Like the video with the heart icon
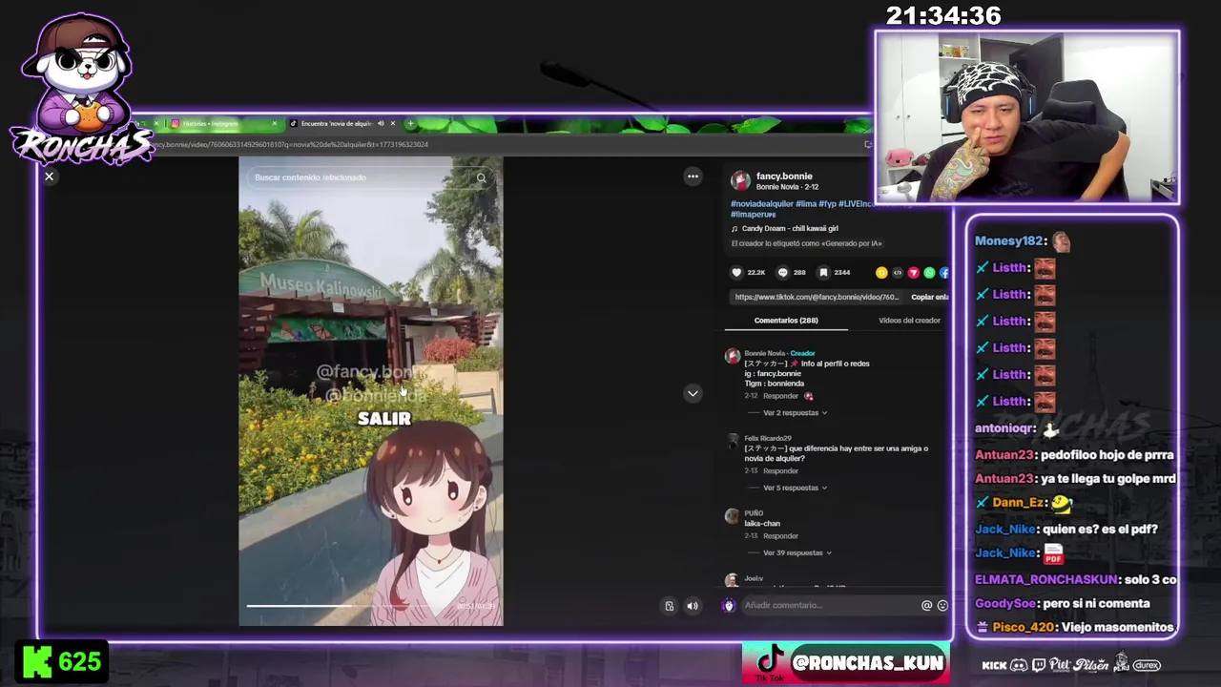The image size is (1221, 687). click(736, 273)
